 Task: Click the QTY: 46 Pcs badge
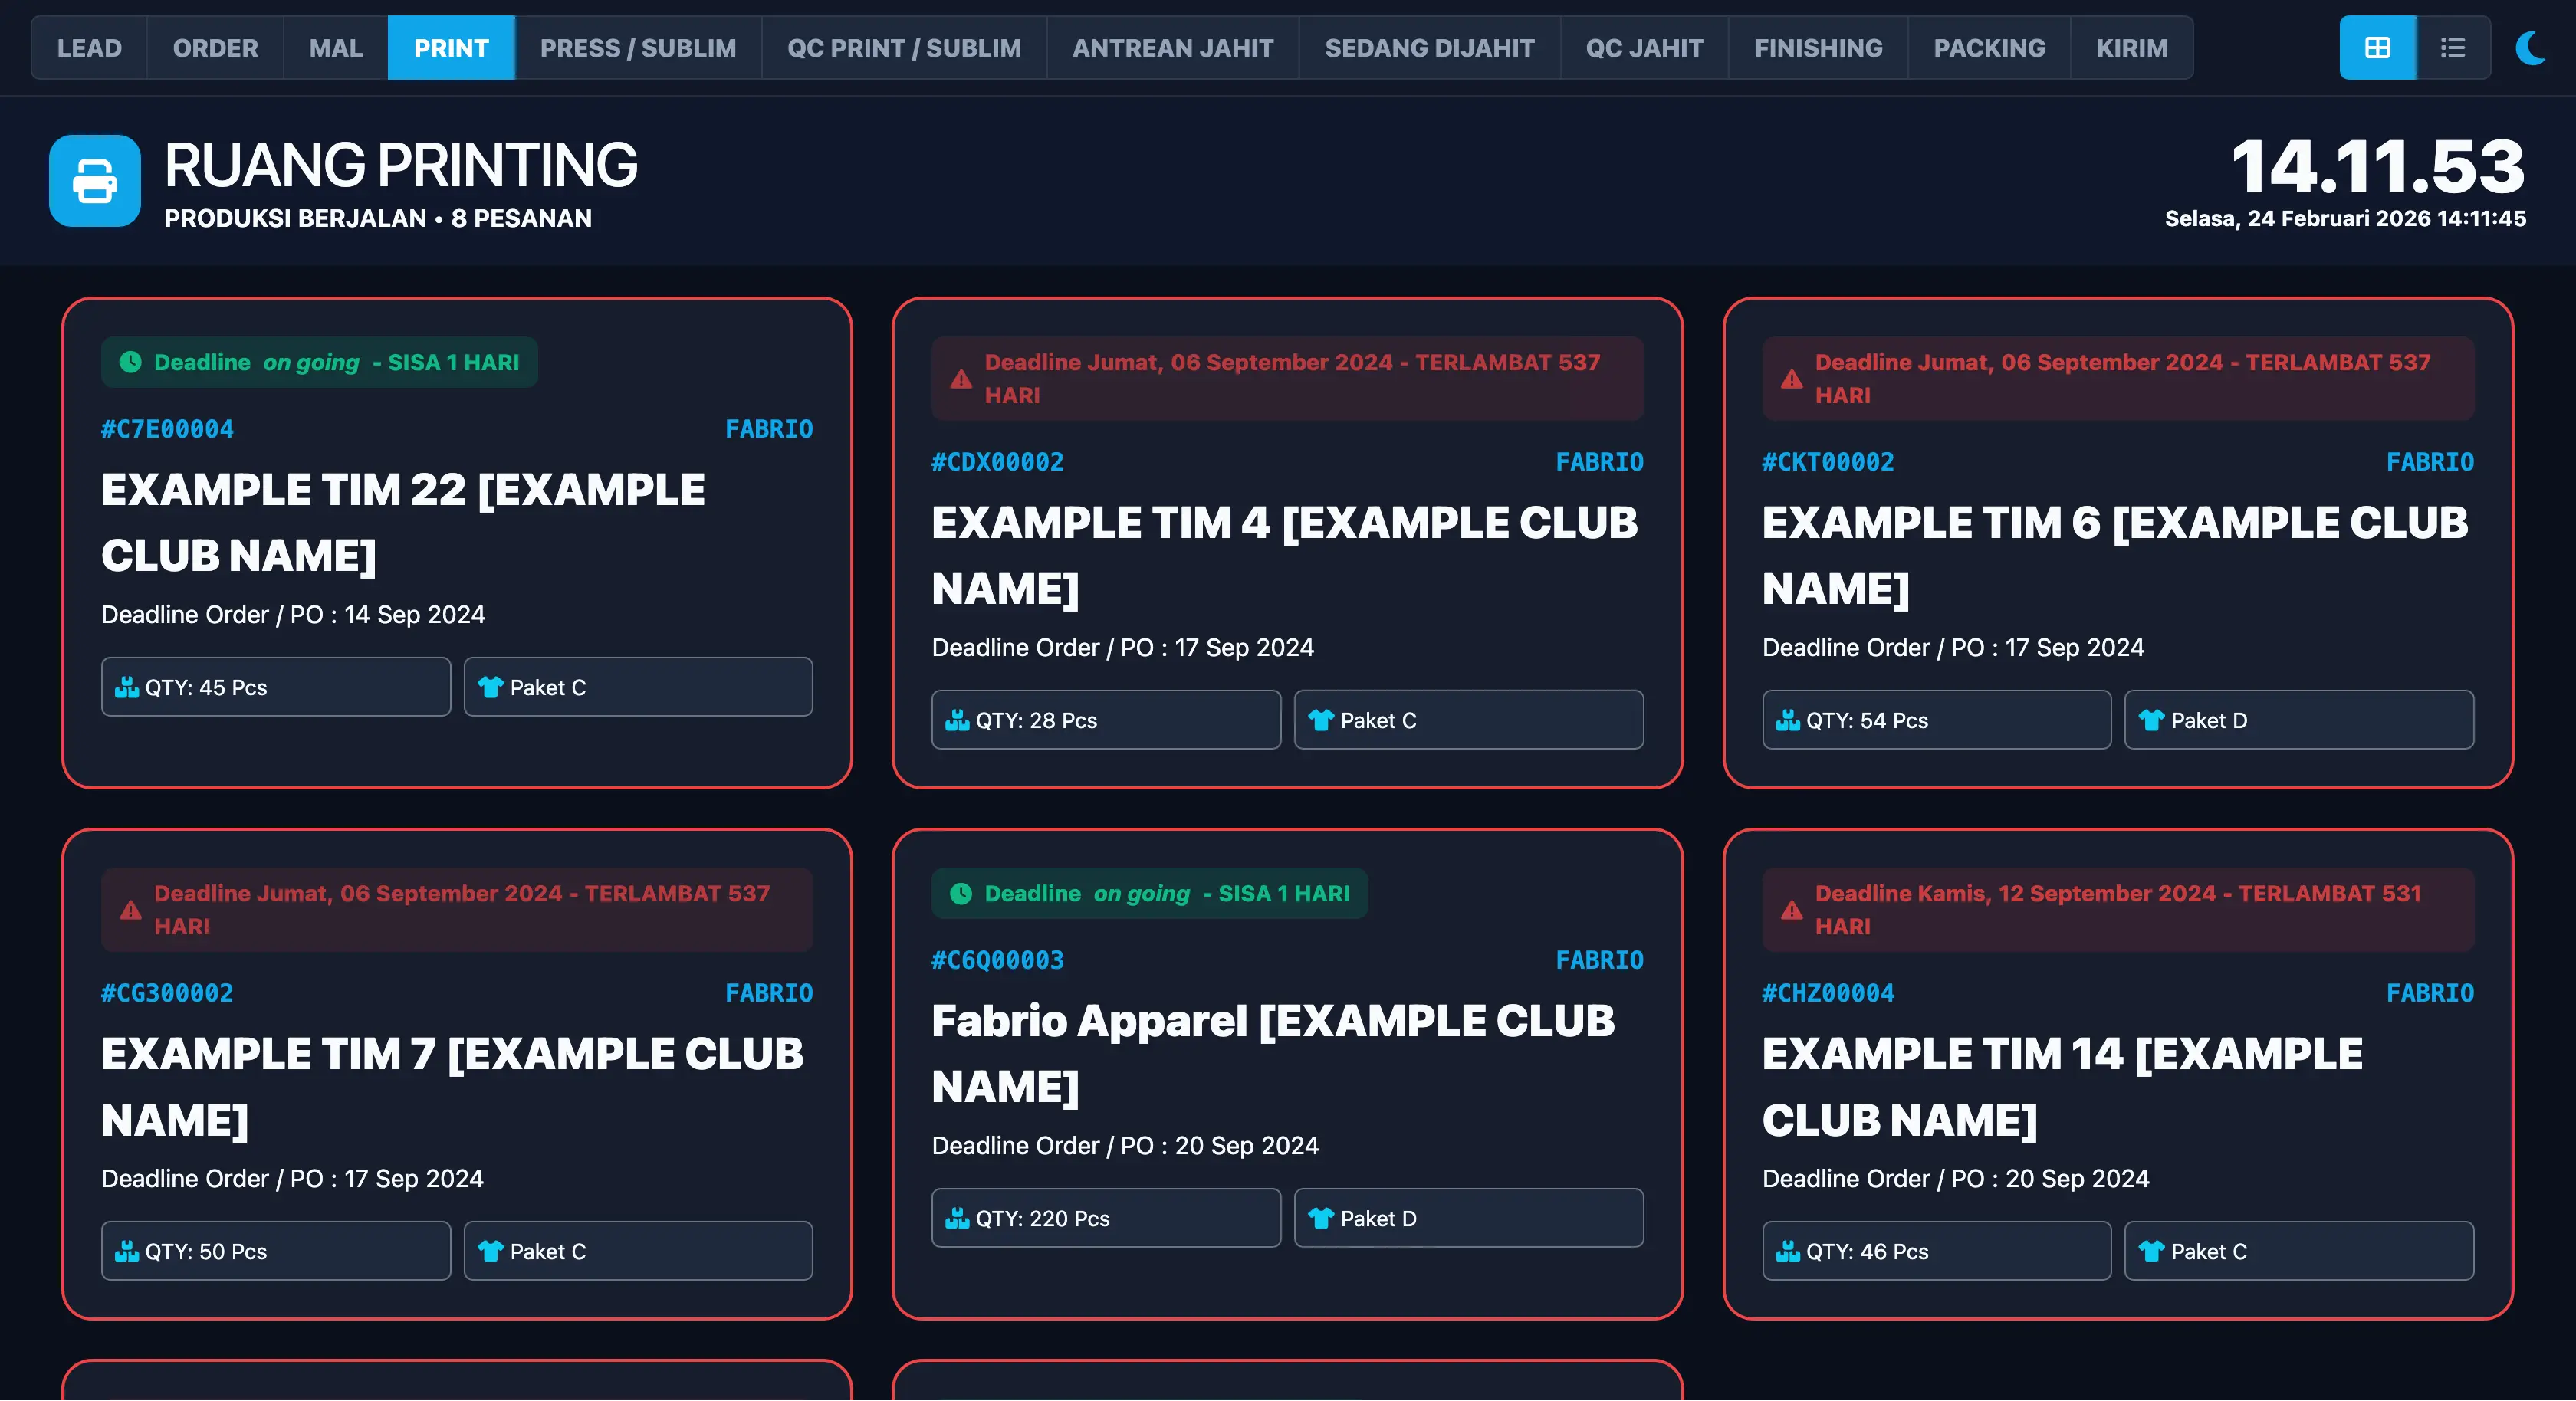coord(1936,1251)
